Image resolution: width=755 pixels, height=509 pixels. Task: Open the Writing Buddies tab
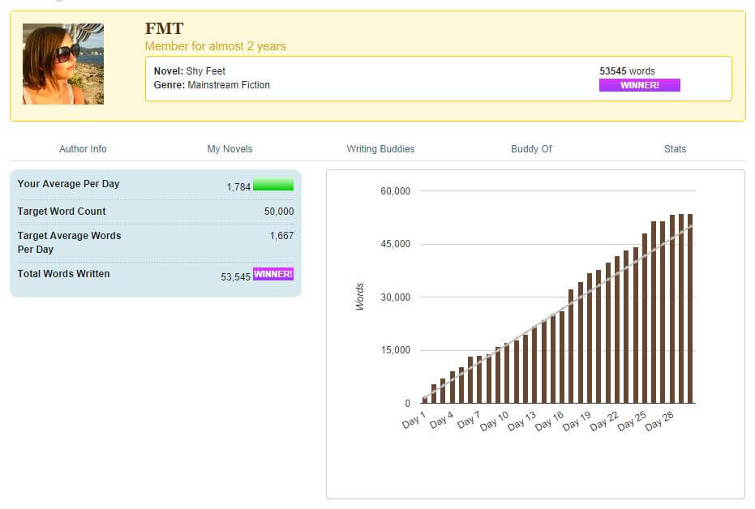(x=380, y=149)
